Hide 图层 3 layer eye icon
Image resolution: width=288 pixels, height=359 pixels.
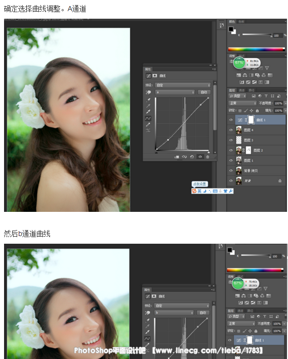231,140
